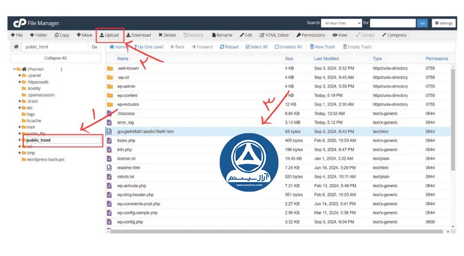Click the google648a61abe5478e9f.html file icon
Image resolution: width=464 pixels, height=256 pixels.
[x=110, y=132]
